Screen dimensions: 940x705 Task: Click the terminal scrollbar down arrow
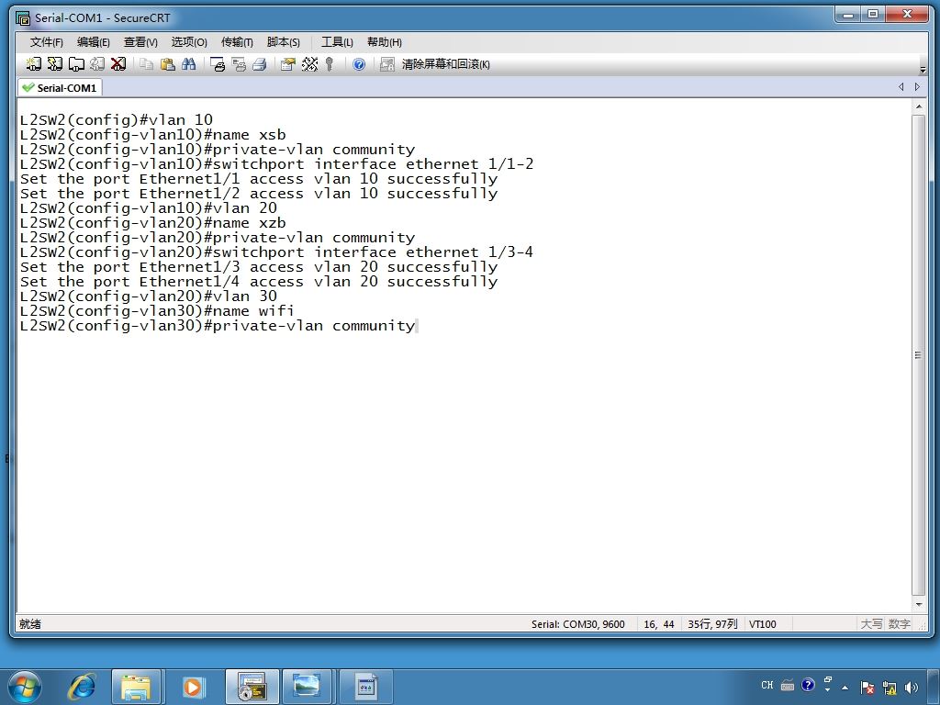pyautogui.click(x=918, y=605)
